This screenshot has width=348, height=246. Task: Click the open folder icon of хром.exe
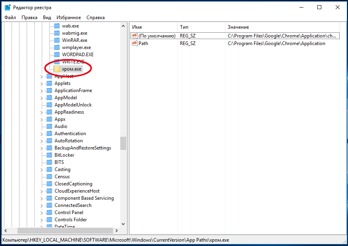[x=57, y=69]
